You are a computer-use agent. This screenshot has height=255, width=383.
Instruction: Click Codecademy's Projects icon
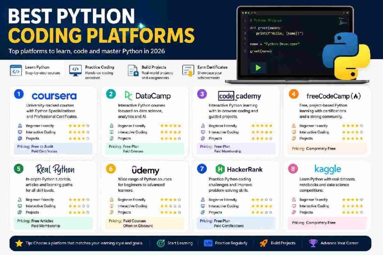tap(203, 139)
